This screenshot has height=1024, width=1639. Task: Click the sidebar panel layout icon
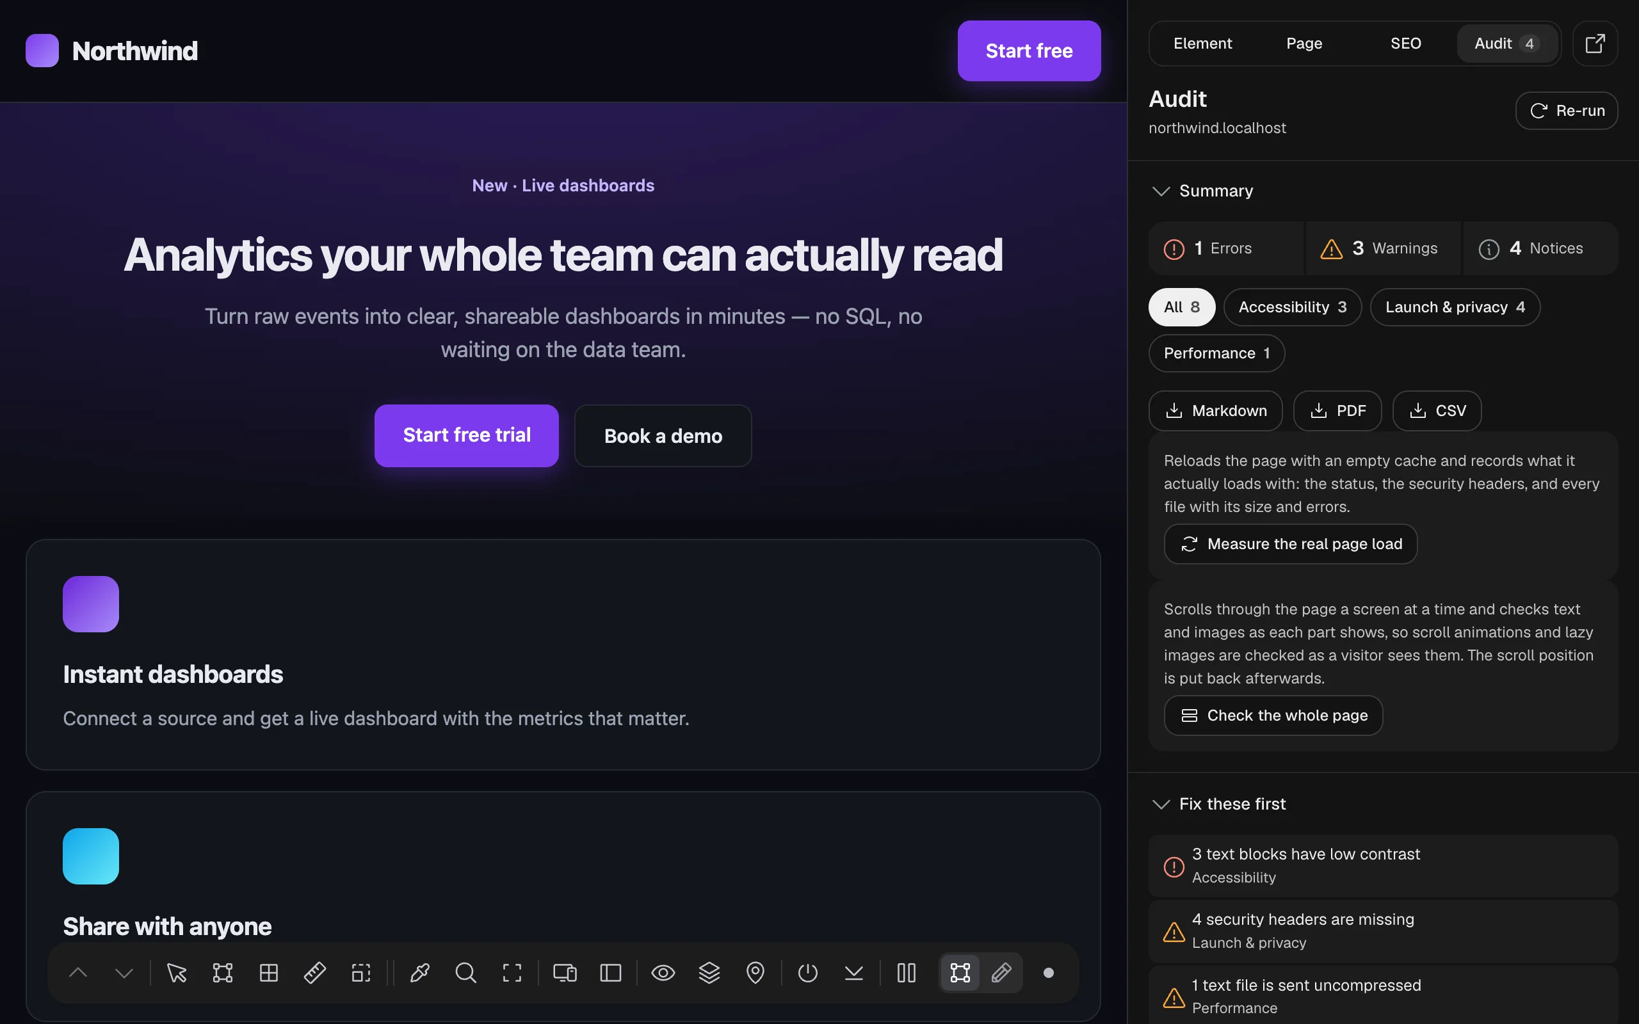(611, 973)
